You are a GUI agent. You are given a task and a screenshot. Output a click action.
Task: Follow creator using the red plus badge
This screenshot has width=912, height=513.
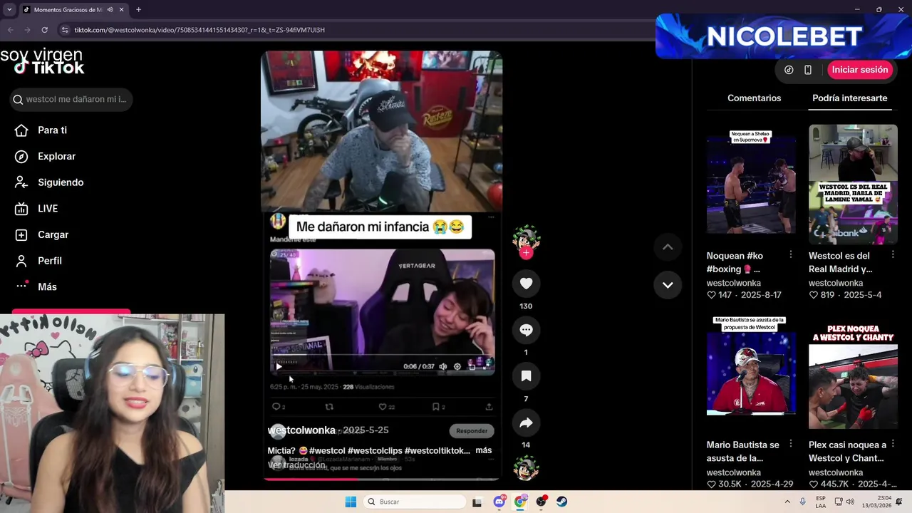526,253
